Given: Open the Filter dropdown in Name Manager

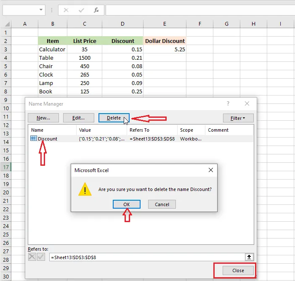Looking at the screenshot, I should point(238,118).
